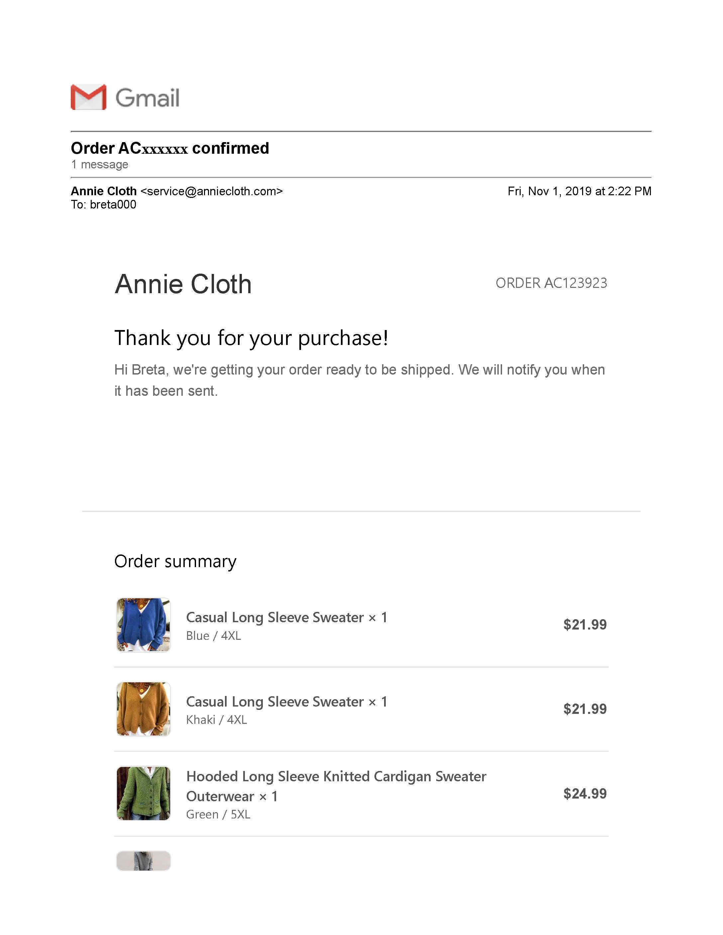
Task: Click the recipient breta000 address
Action: click(x=113, y=205)
